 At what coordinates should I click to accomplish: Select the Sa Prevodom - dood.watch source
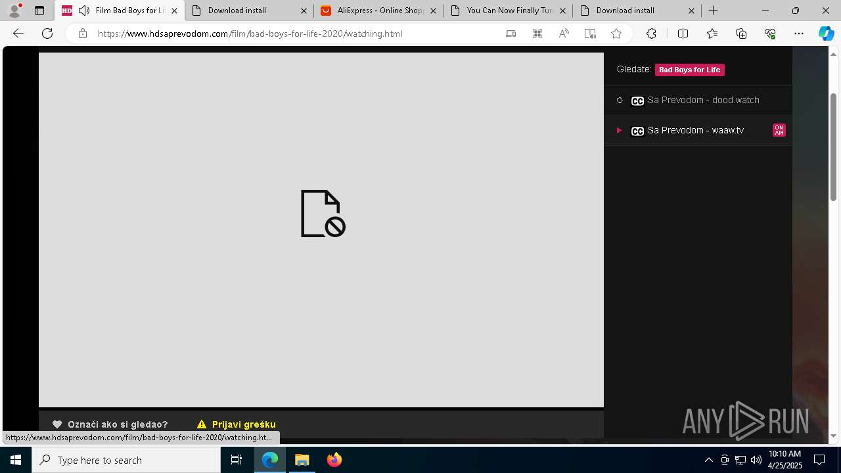(x=698, y=101)
